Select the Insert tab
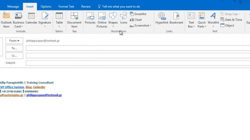This screenshot has width=250, height=140. (x=30, y=7)
